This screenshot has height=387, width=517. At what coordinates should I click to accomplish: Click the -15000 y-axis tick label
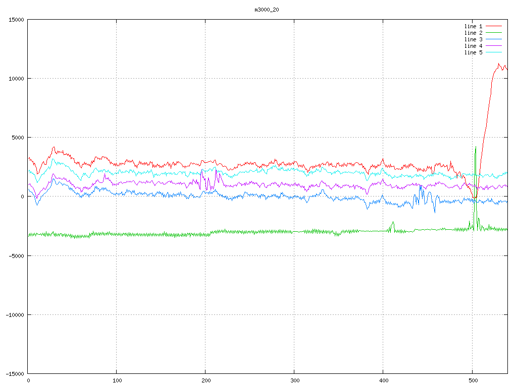coord(15,373)
